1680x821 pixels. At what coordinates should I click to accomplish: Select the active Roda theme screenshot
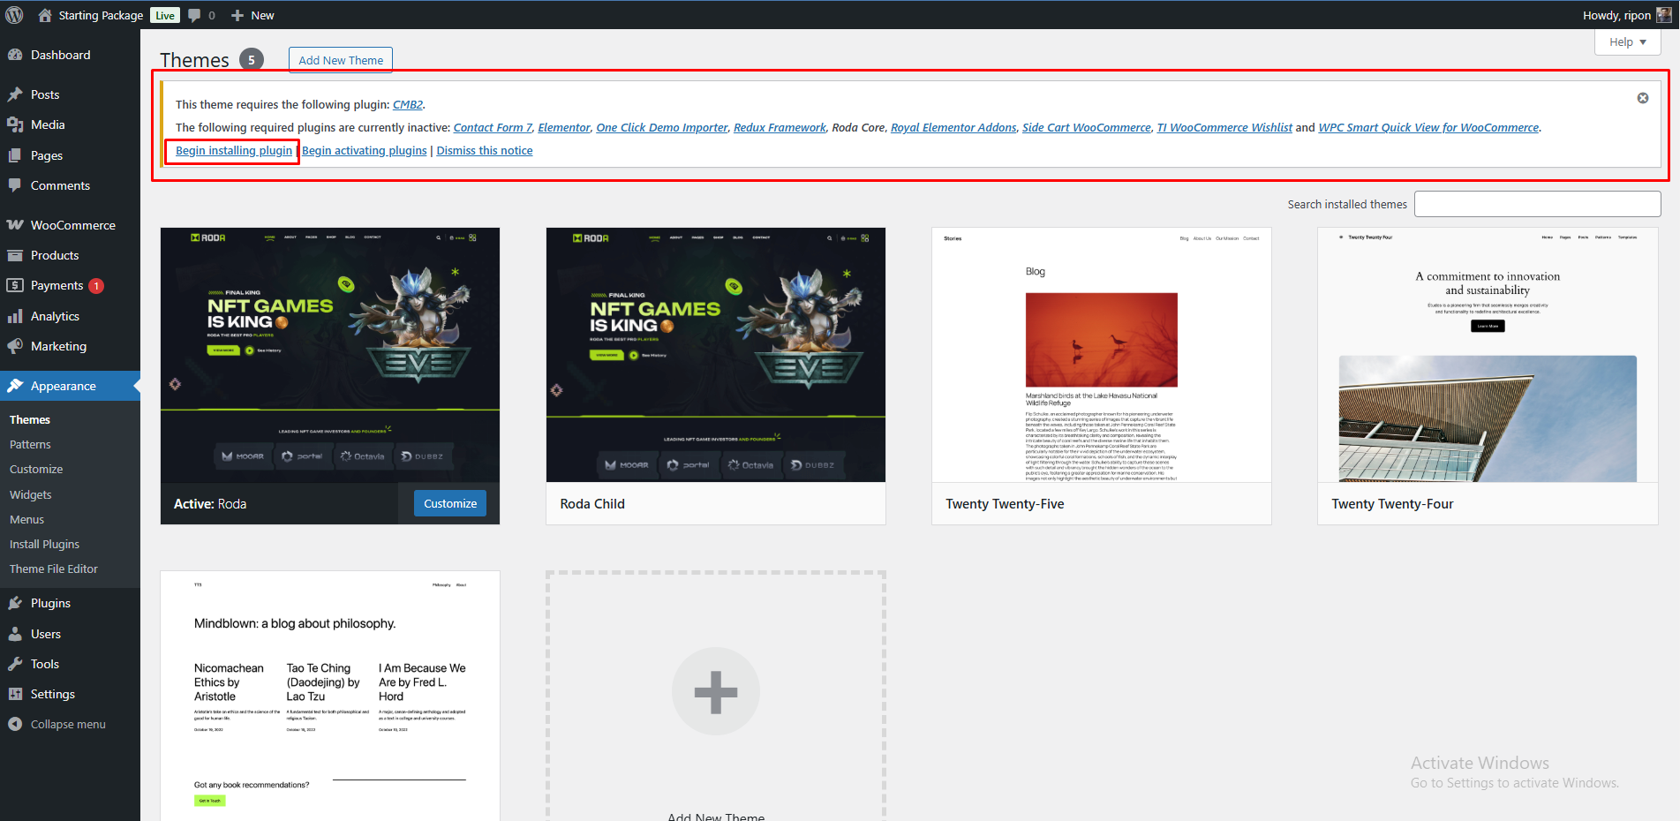[x=330, y=355]
